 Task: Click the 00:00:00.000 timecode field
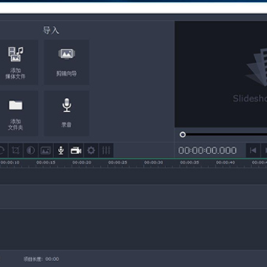click(208, 151)
